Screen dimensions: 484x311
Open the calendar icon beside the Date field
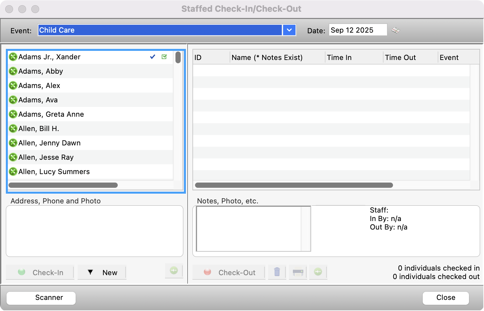coord(396,30)
